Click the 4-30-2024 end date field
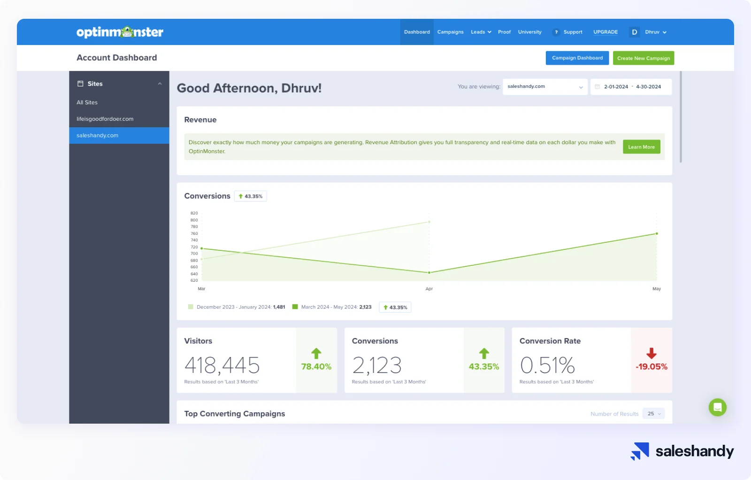The image size is (751, 480). click(x=648, y=86)
